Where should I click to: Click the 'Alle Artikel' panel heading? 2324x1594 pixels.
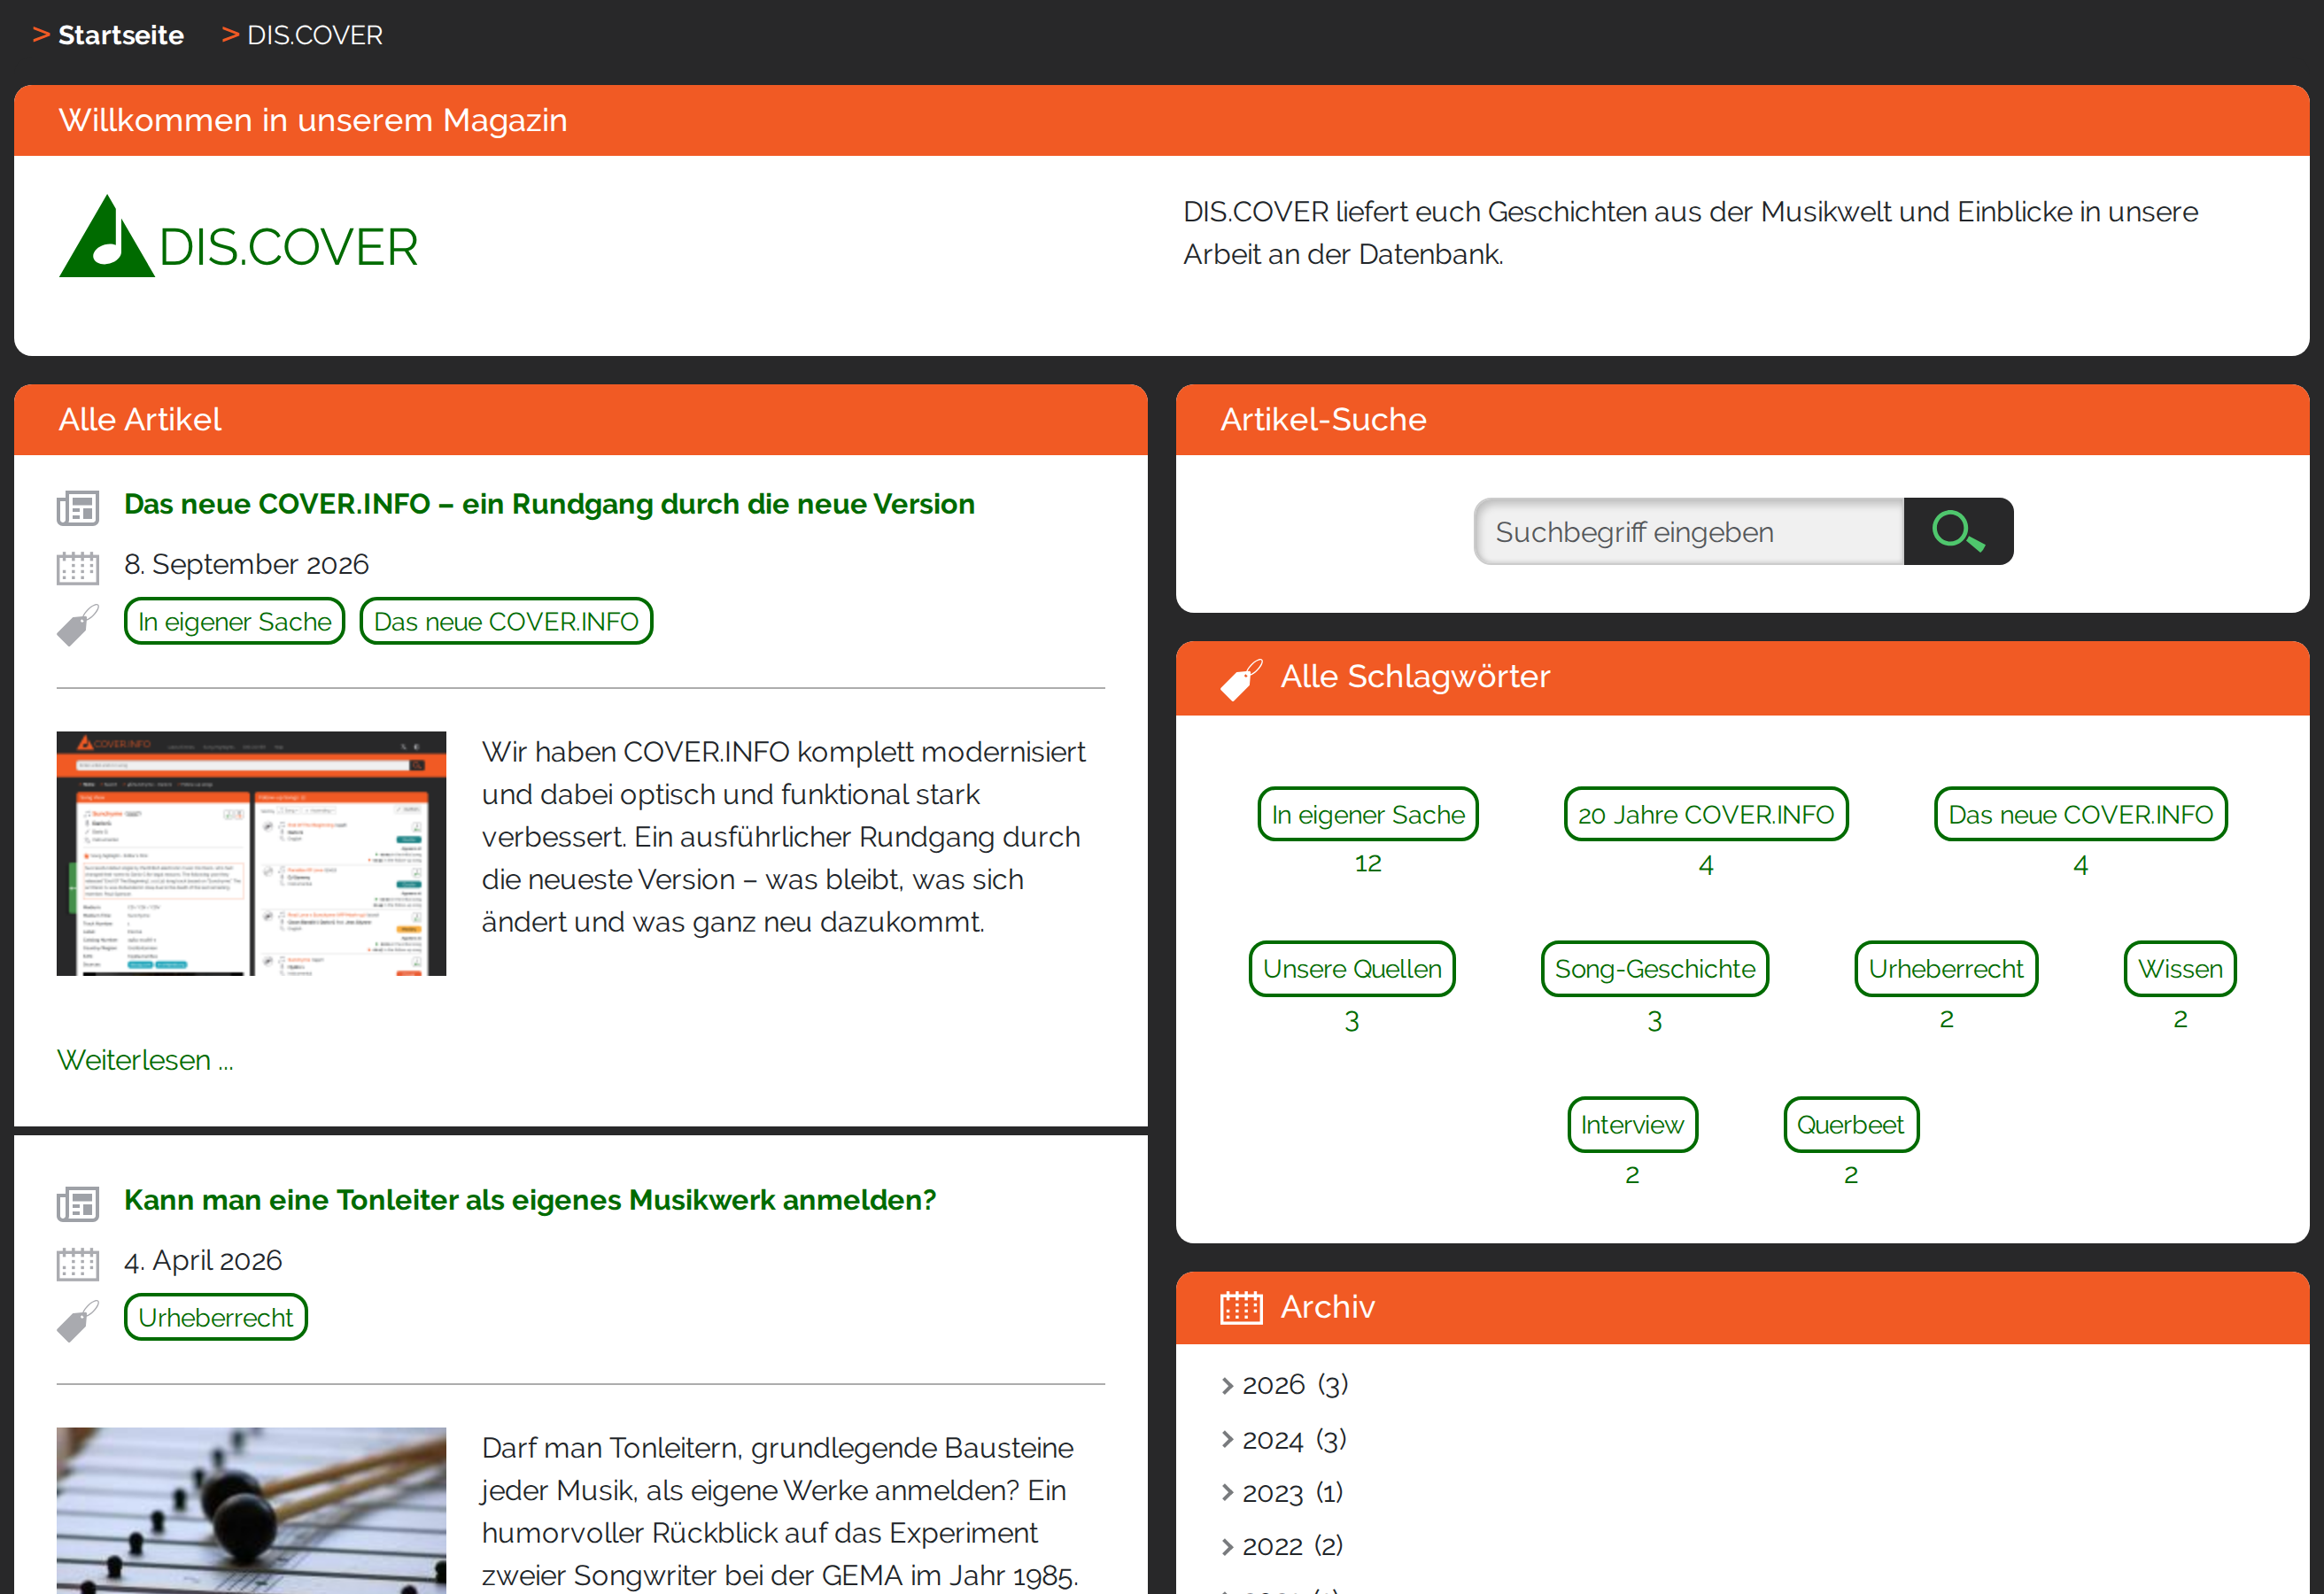tap(140, 419)
